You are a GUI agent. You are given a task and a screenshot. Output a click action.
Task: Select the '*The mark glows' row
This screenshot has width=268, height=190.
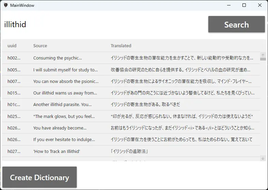coord(64,116)
